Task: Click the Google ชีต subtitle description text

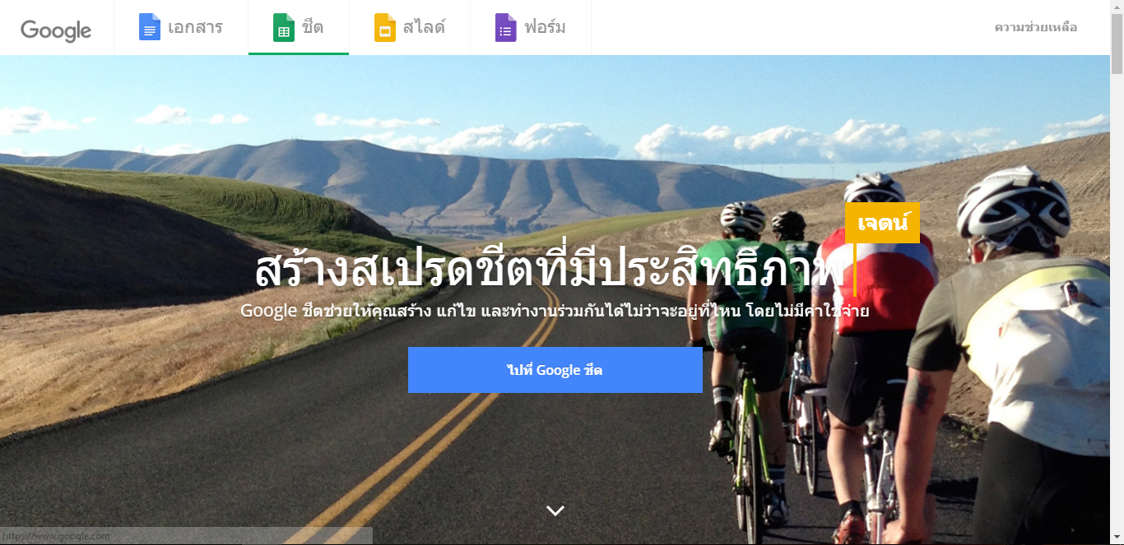Action: tap(555, 311)
